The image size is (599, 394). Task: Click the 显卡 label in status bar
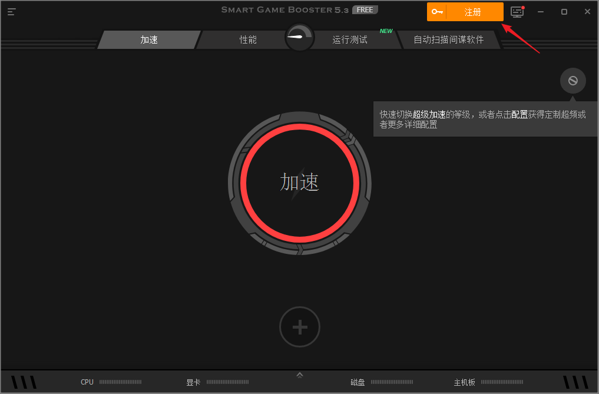click(x=193, y=382)
